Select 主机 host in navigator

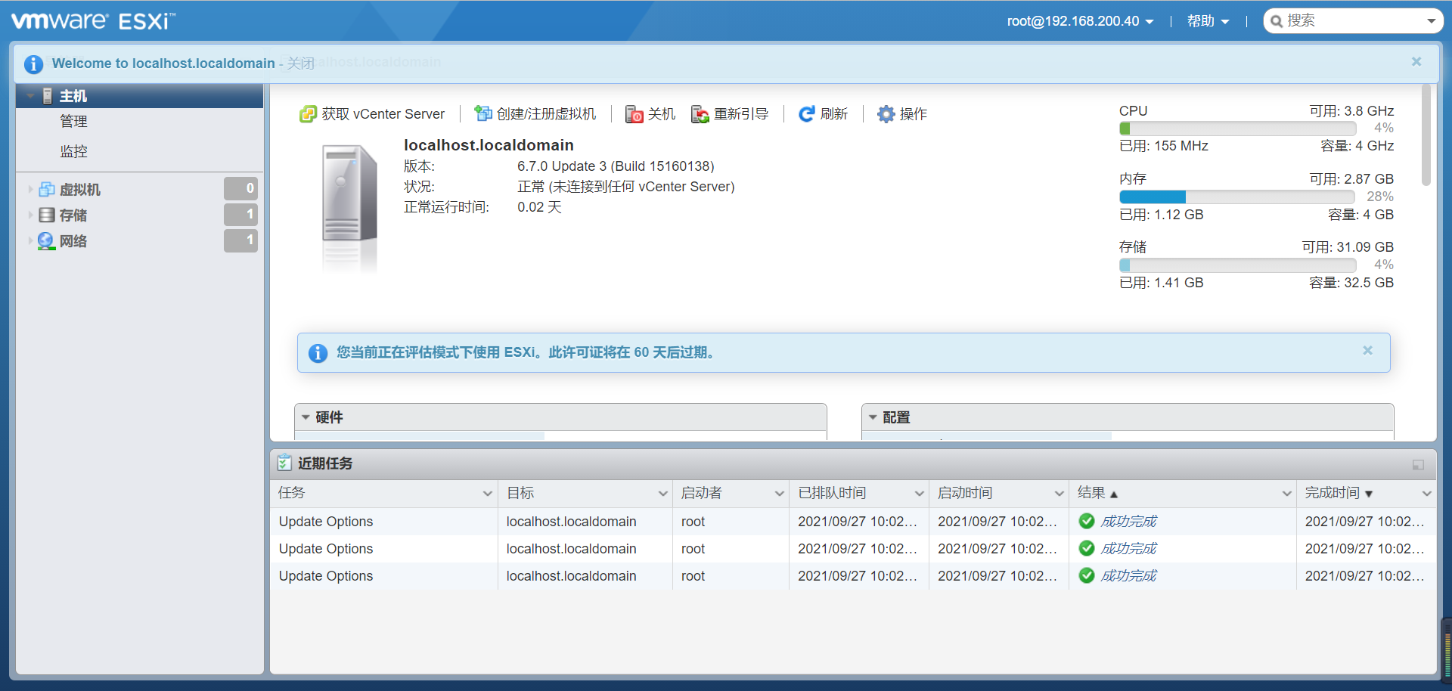pyautogui.click(x=140, y=96)
